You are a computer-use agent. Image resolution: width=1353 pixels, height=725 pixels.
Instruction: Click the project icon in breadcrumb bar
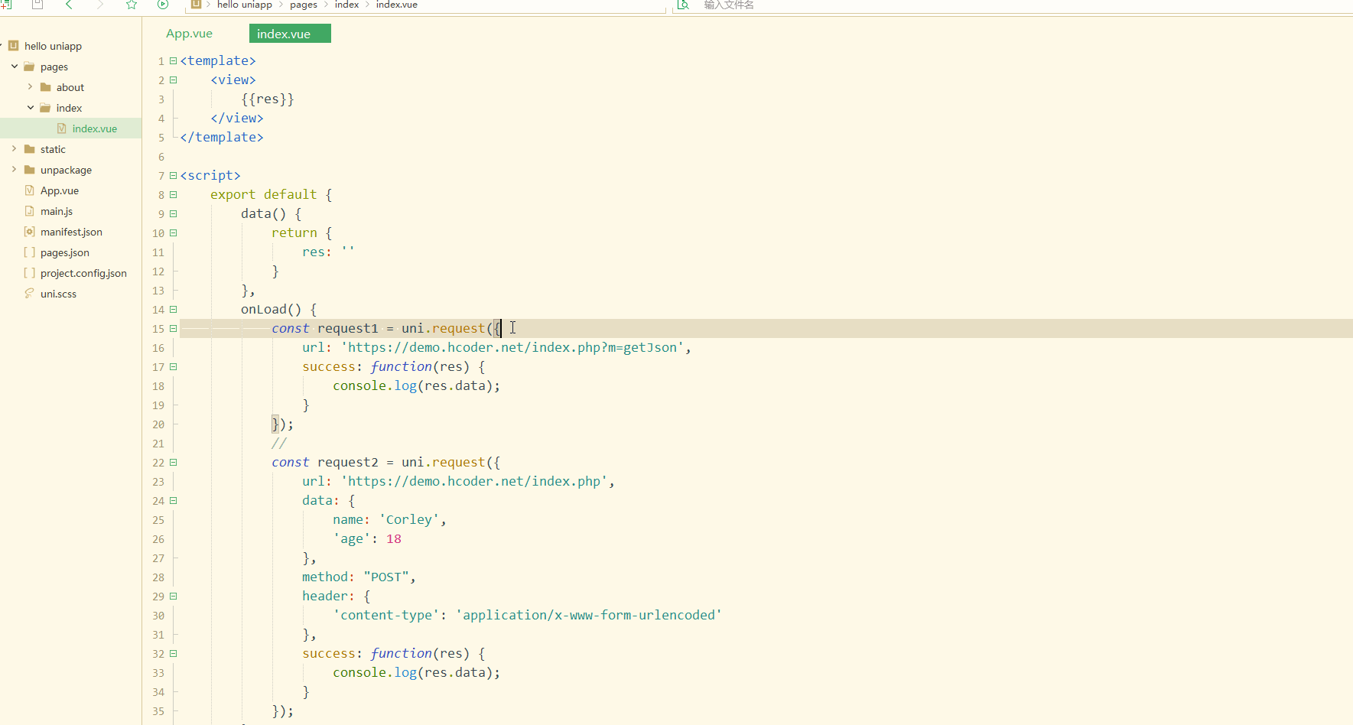point(196,5)
